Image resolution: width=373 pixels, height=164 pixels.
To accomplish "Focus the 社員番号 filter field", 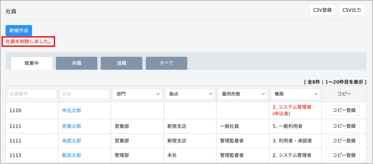I will 32,94.
